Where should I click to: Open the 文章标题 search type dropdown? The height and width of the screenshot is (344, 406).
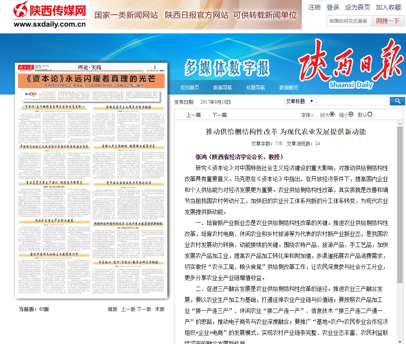point(299,101)
